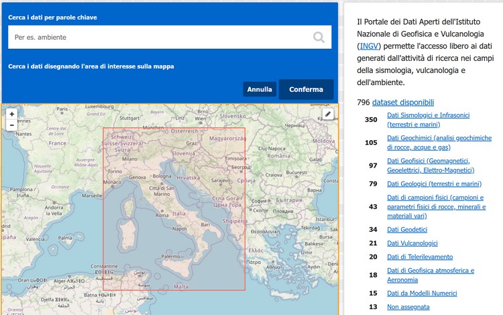Zoom in on the map
This screenshot has height=315, width=503.
pyautogui.click(x=12, y=114)
